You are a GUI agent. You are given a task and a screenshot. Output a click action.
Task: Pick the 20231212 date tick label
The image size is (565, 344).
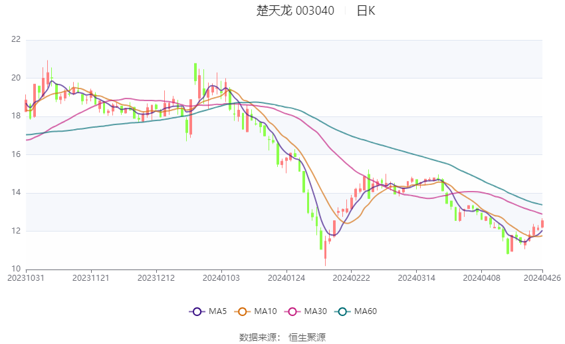156,277
